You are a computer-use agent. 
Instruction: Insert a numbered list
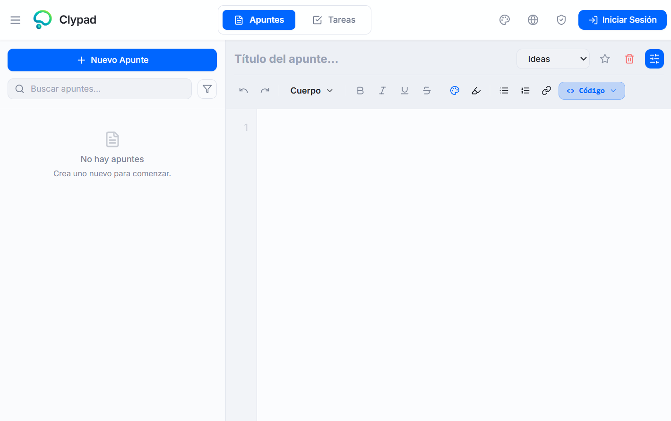(x=525, y=91)
